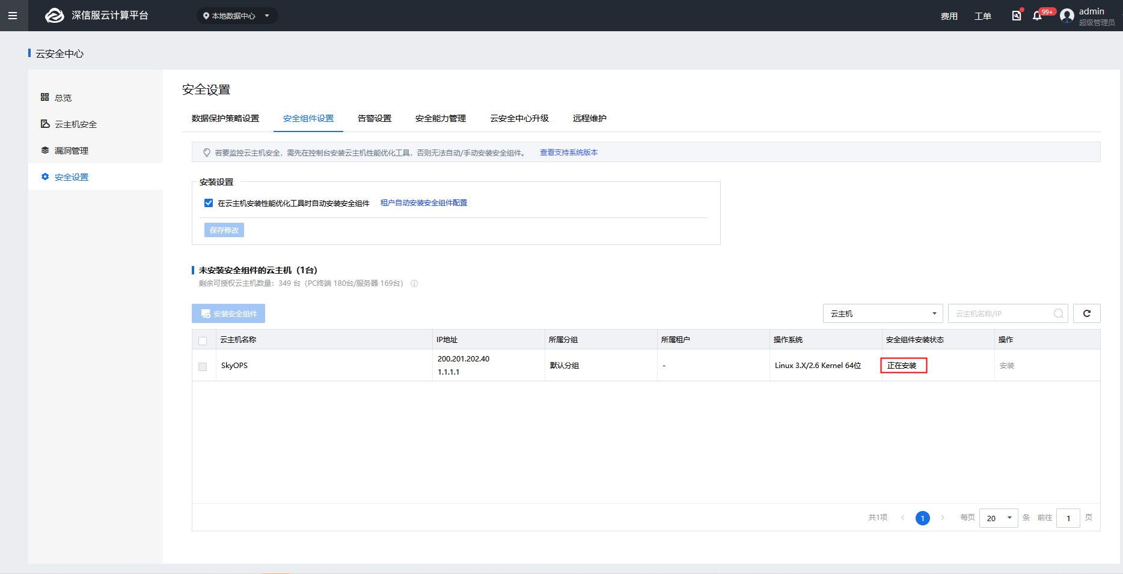Switch to 远程维护 tab
1123x574 pixels.
590,118
